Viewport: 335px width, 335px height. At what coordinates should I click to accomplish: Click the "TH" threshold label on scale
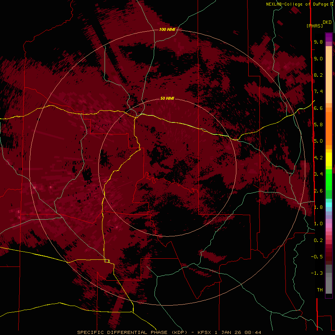pos(320,290)
